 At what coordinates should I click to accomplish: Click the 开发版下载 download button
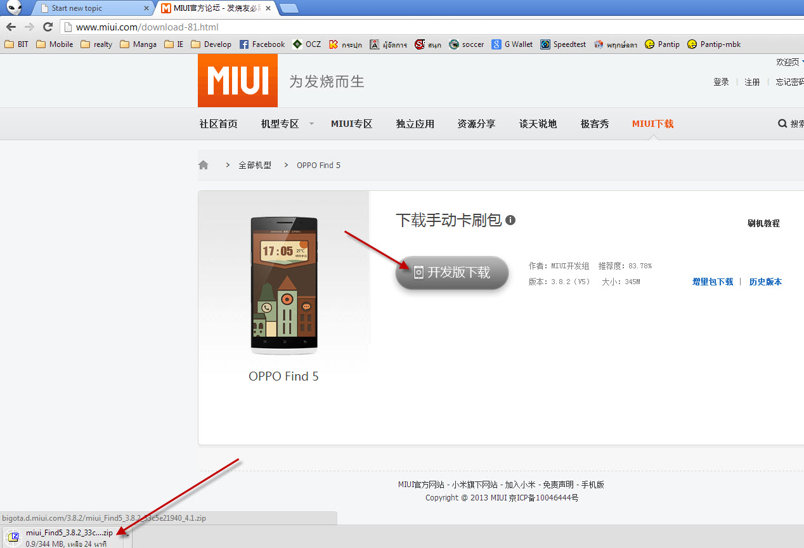pos(452,273)
